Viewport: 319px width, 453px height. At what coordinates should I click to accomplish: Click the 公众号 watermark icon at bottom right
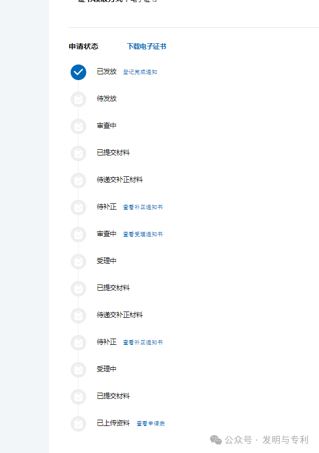pyautogui.click(x=214, y=439)
